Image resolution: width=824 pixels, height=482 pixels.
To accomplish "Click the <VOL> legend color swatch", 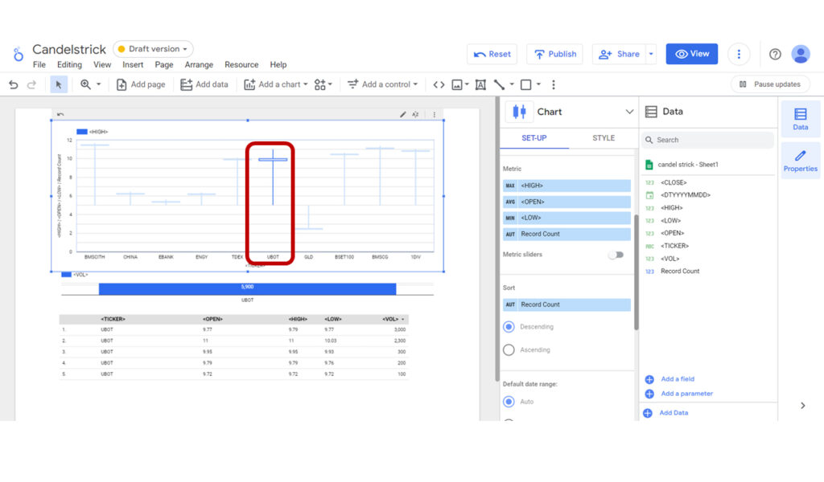I will coord(66,274).
